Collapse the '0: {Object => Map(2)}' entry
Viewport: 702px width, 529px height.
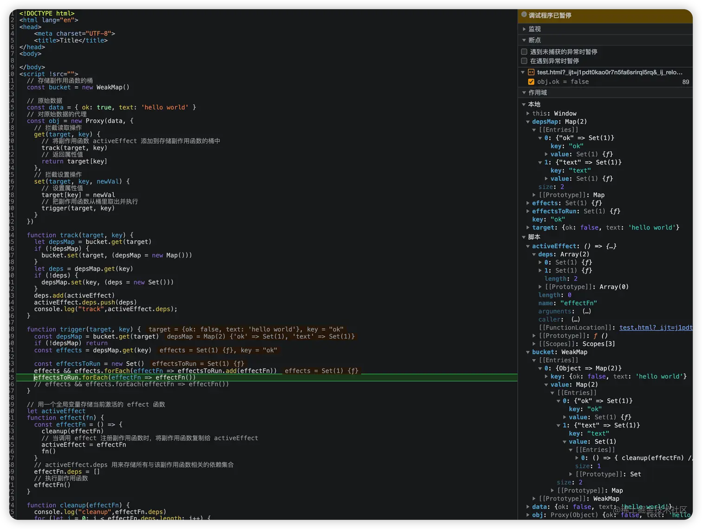click(x=540, y=369)
